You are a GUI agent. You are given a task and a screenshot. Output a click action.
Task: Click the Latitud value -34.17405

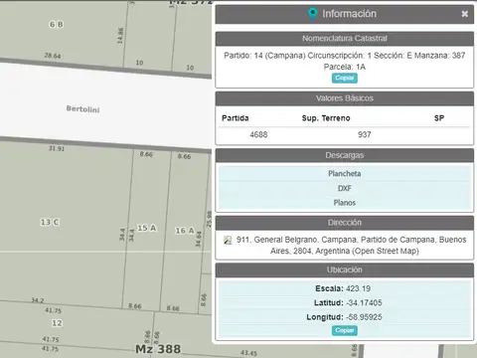click(x=364, y=302)
